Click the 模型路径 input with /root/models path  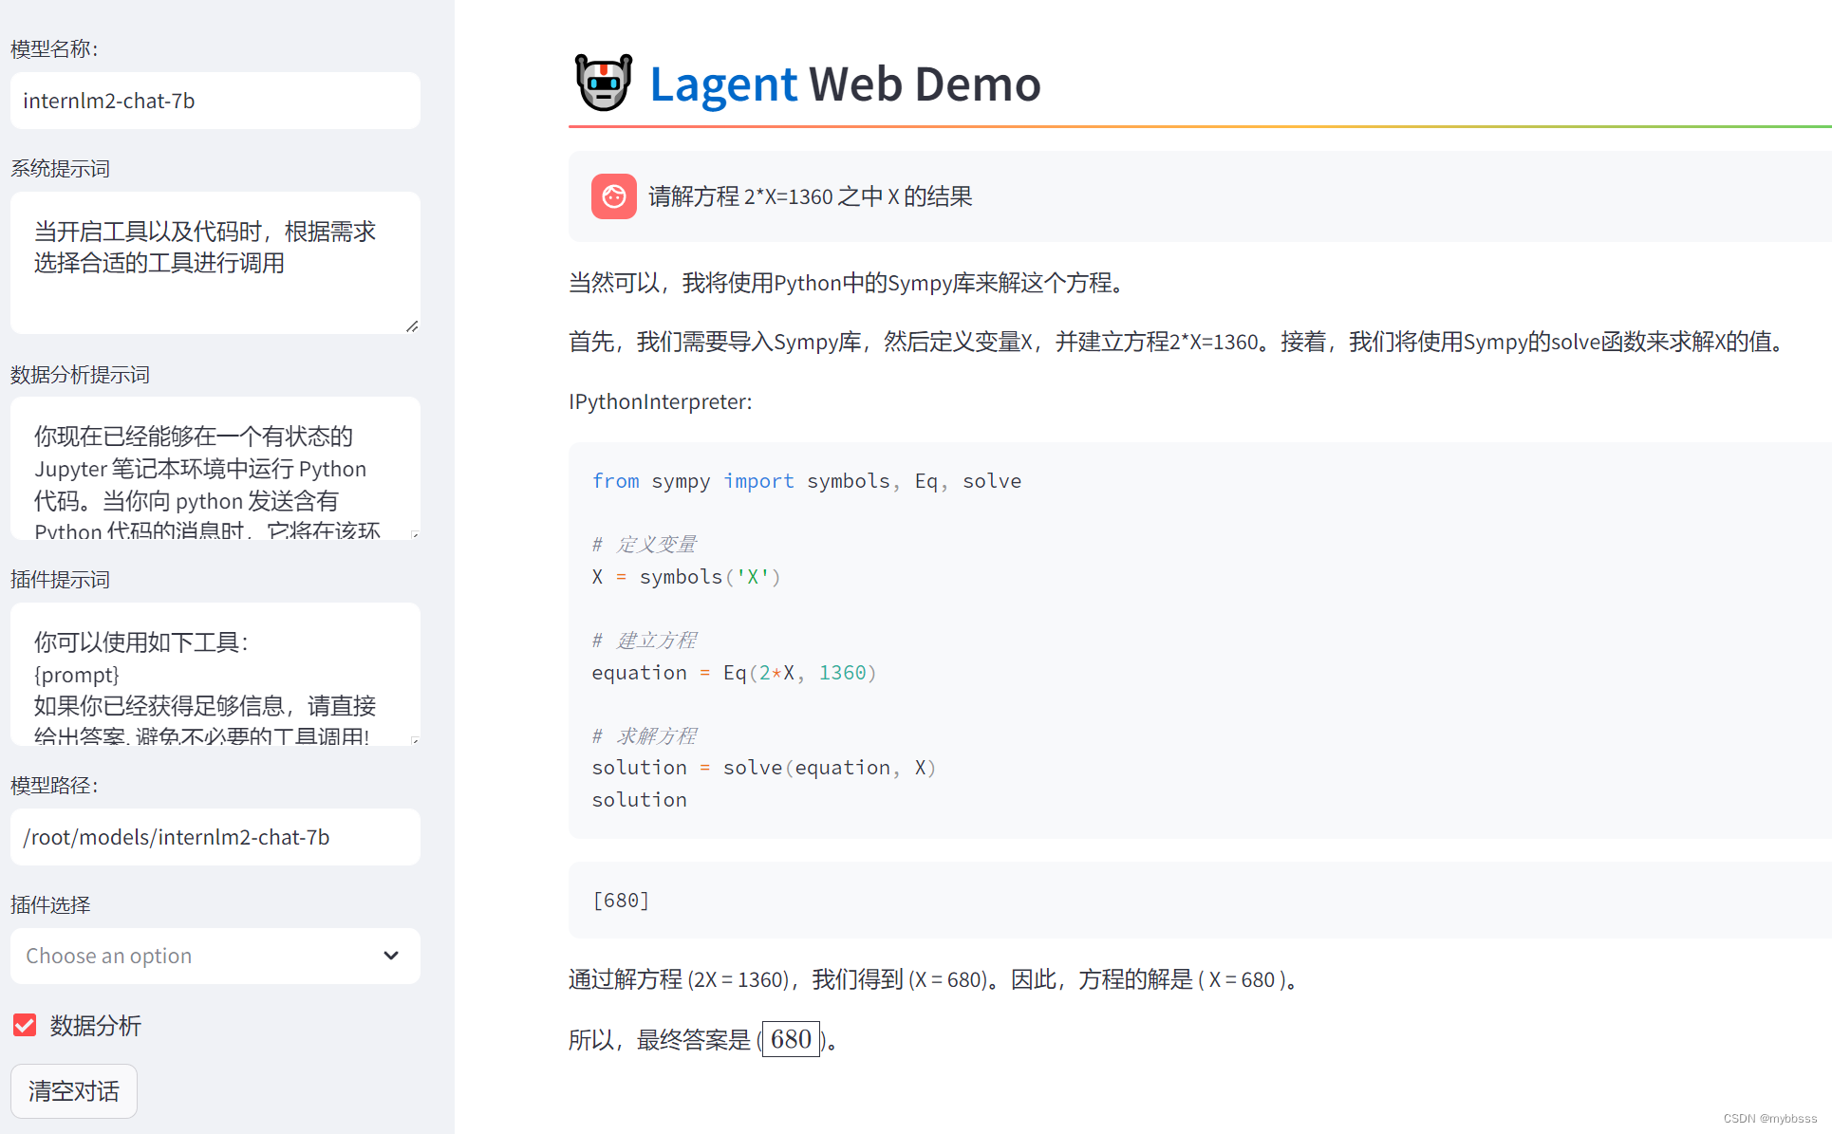pos(215,837)
